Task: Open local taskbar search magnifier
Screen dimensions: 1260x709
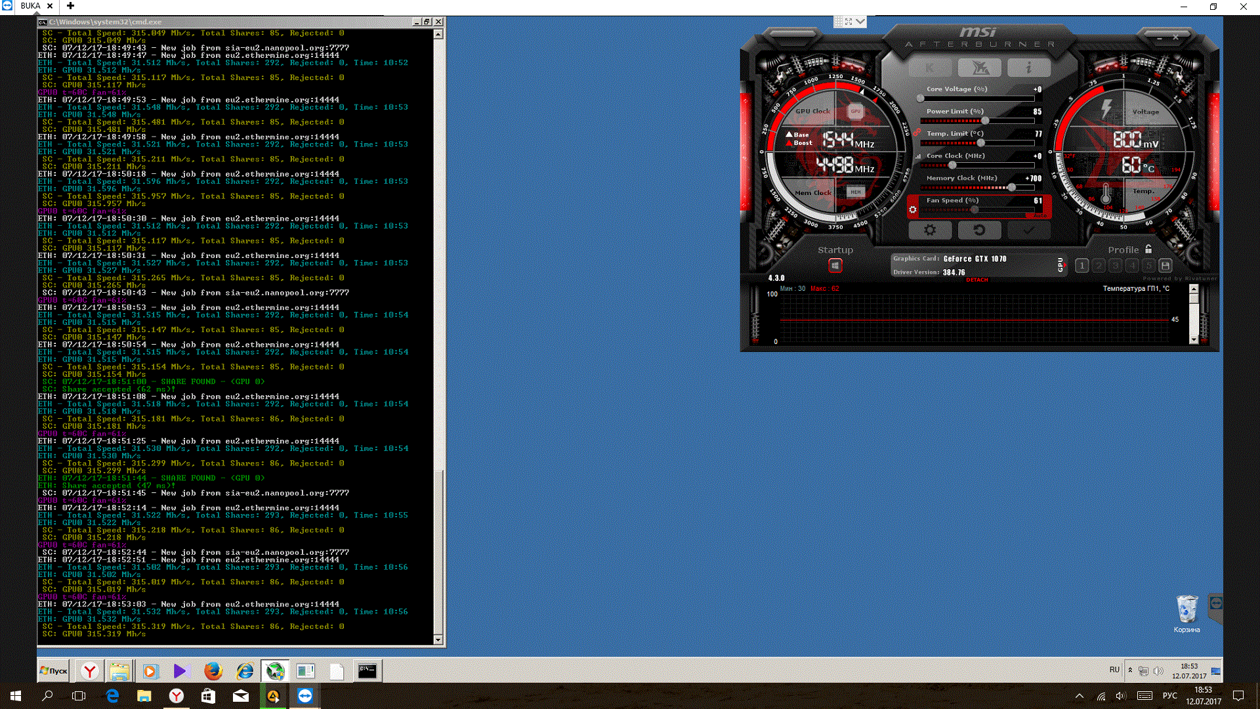Action: pyautogui.click(x=47, y=696)
